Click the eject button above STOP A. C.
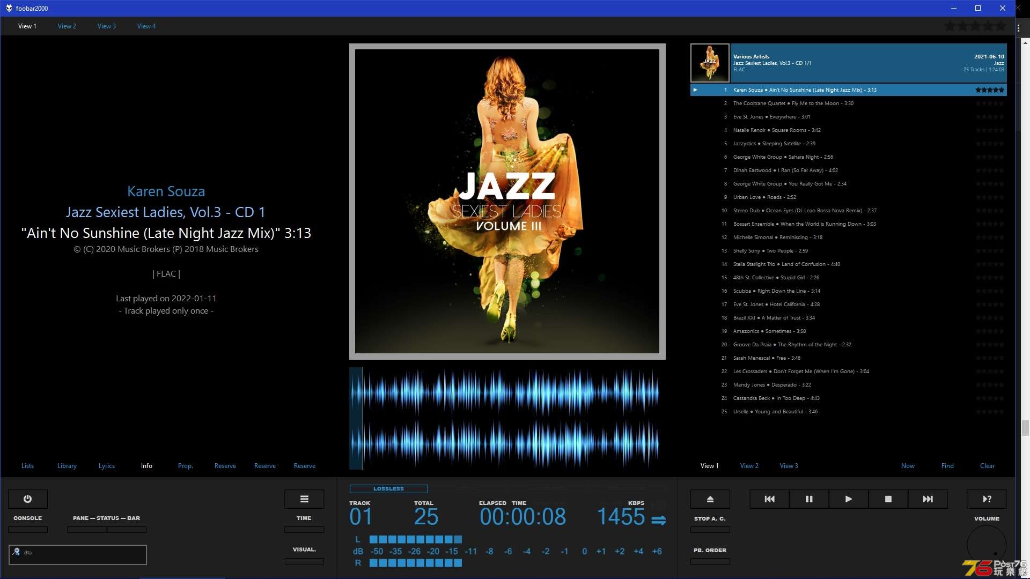 point(710,499)
